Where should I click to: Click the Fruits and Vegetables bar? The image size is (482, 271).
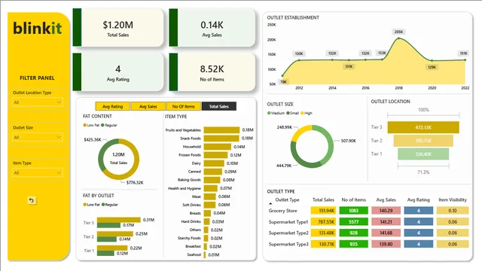tap(221, 130)
